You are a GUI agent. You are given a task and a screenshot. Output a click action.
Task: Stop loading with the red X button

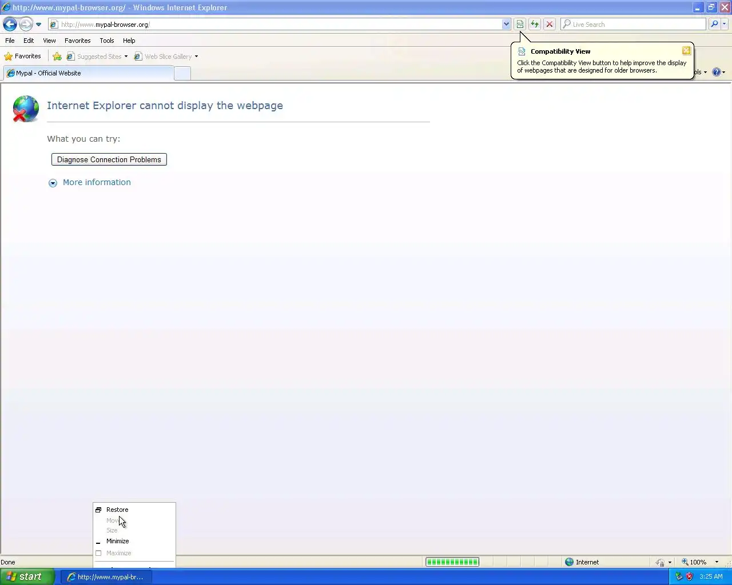click(x=550, y=24)
